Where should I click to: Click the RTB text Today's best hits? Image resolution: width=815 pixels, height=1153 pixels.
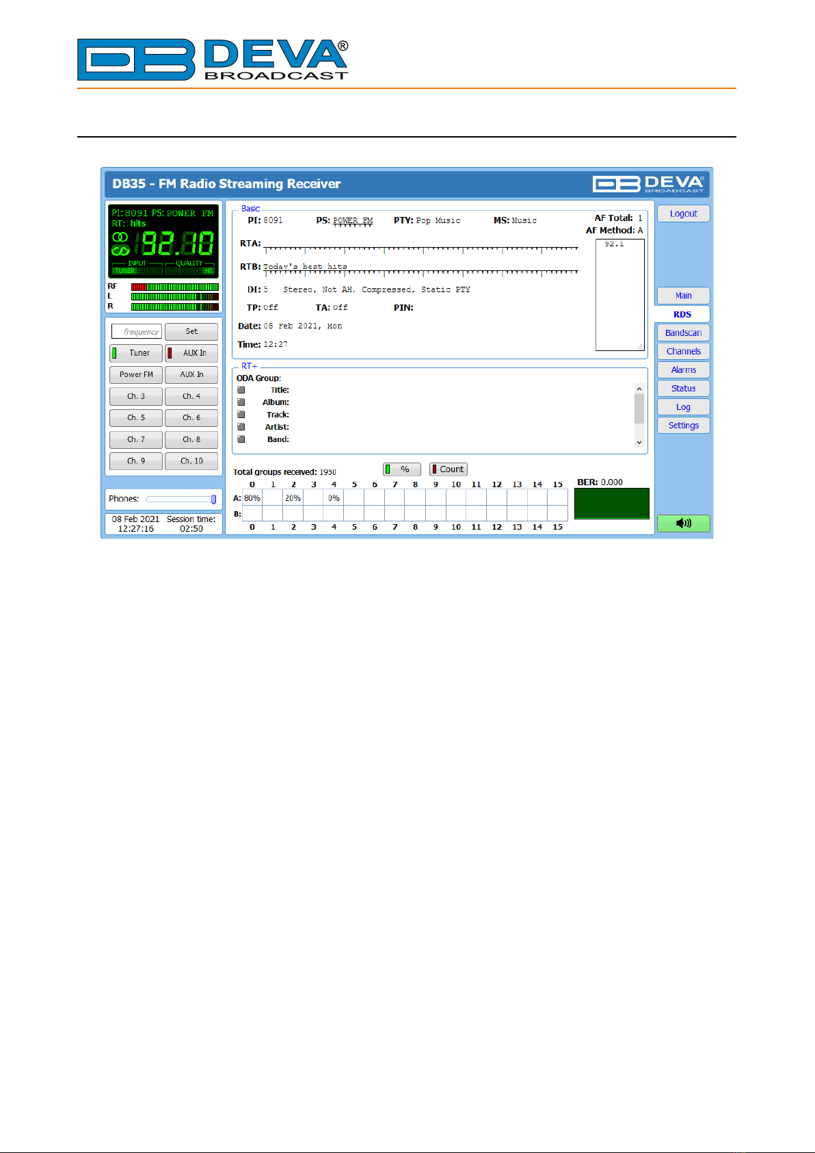tap(305, 267)
